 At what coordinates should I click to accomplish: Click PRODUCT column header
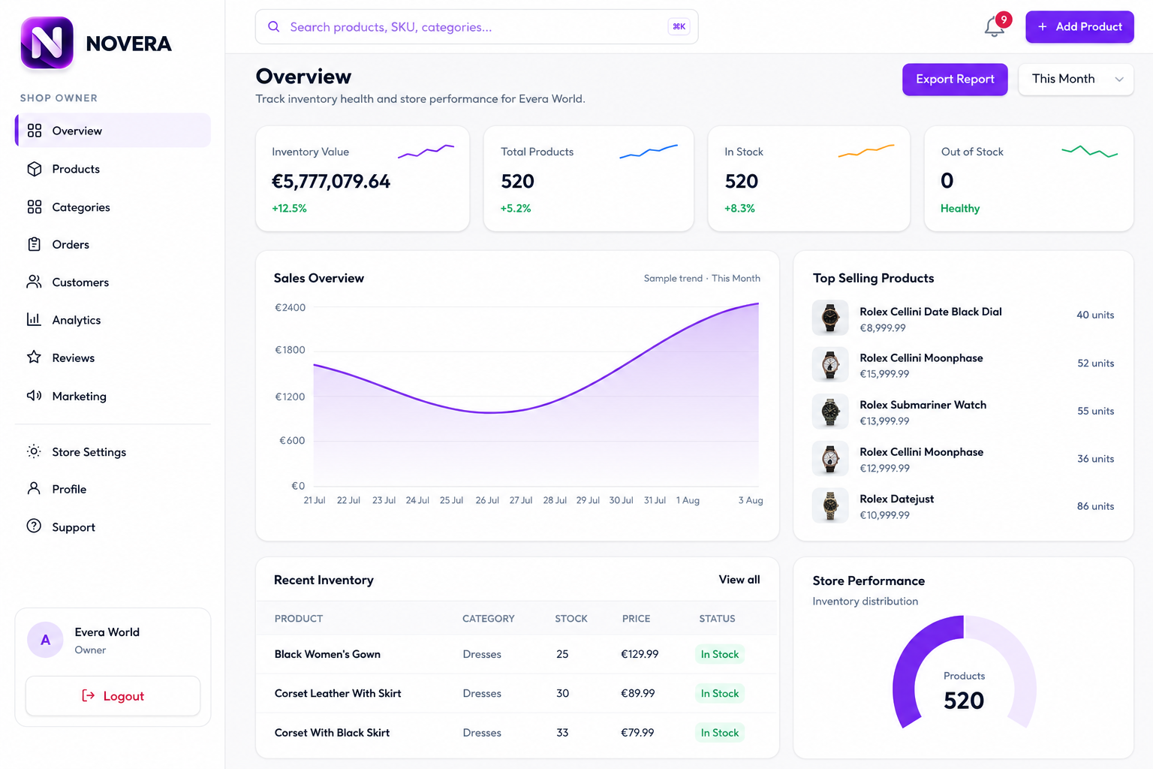(x=299, y=619)
